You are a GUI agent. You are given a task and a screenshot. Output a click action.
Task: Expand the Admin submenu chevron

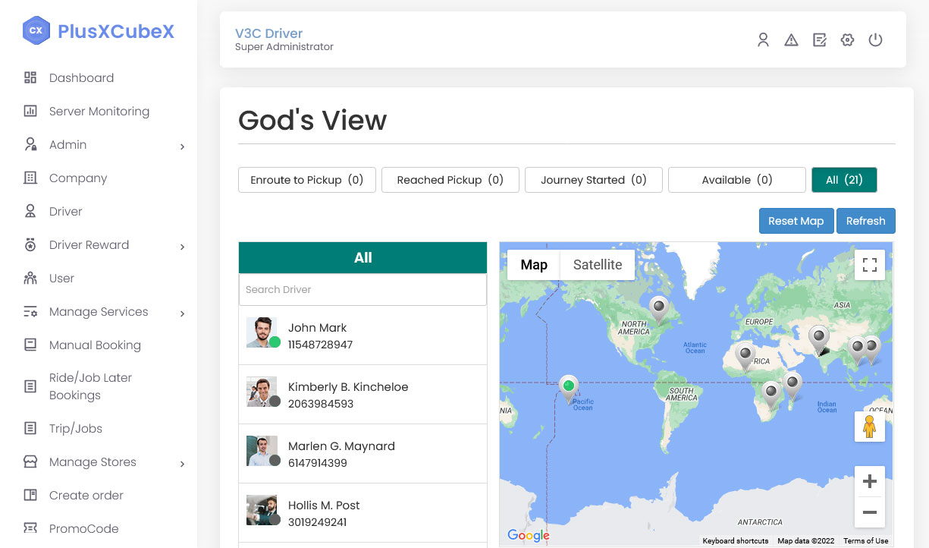click(182, 146)
